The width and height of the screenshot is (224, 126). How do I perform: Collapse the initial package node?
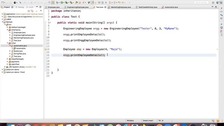7,43
